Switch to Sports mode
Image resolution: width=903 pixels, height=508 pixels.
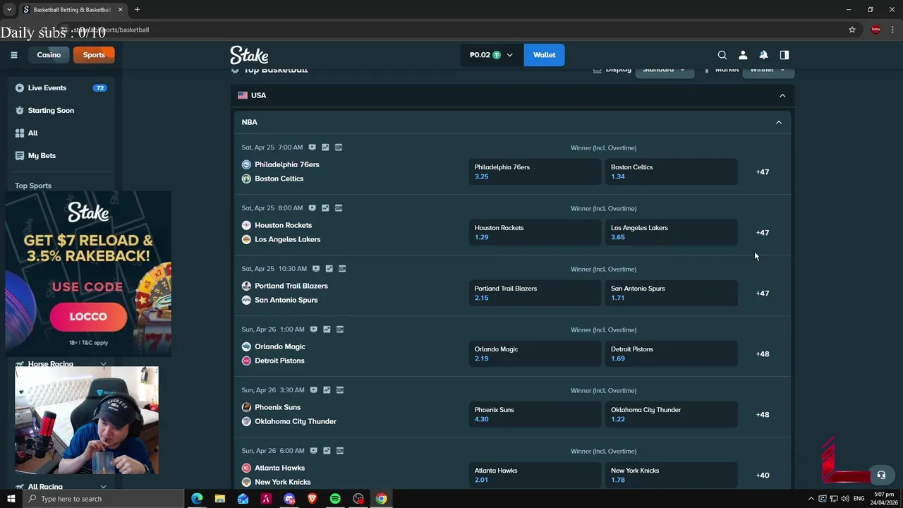coord(94,55)
